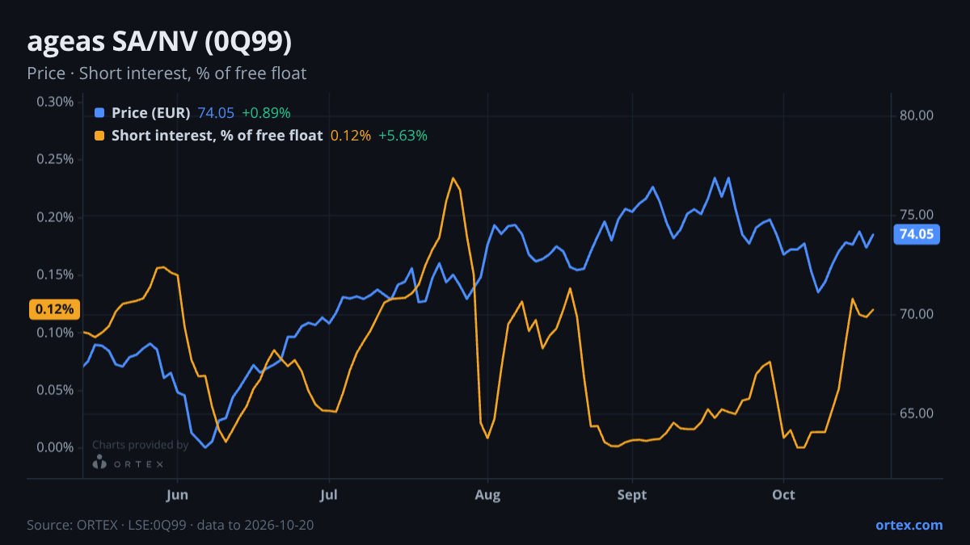Click the +5.63% short interest change value

click(403, 136)
